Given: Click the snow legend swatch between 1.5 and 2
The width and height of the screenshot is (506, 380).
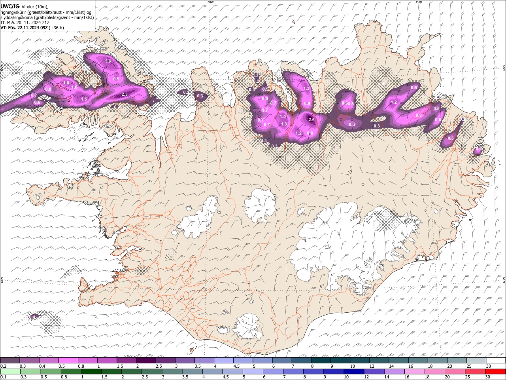Looking at the screenshot, I should 126,361.
